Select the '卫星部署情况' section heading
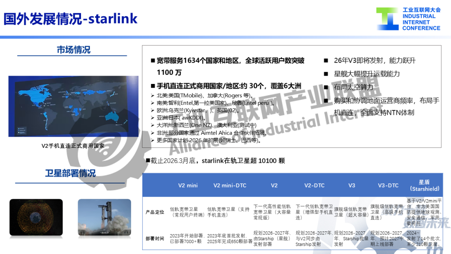 [70, 173]
